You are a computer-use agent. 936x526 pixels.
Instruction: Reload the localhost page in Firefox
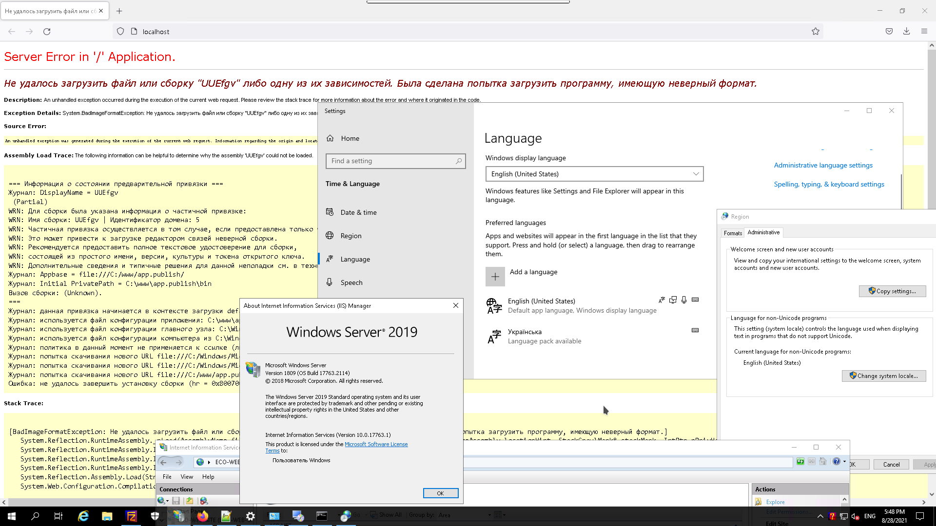point(47,32)
